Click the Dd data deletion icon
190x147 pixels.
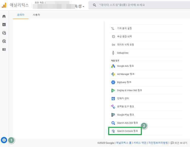pyautogui.click(x=113, y=45)
